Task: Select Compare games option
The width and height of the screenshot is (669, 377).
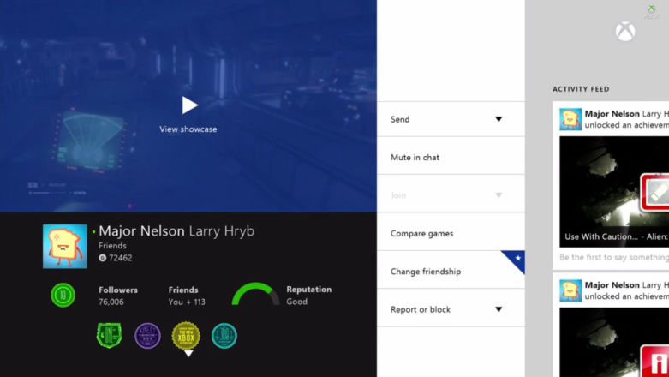Action: tap(451, 234)
